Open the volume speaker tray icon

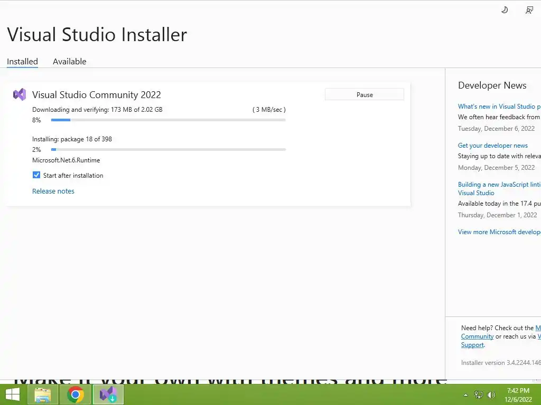tap(491, 395)
